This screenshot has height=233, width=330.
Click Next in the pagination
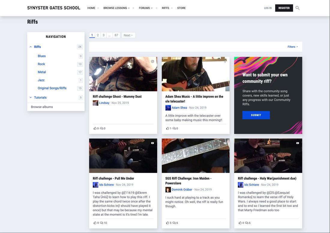pos(128,35)
